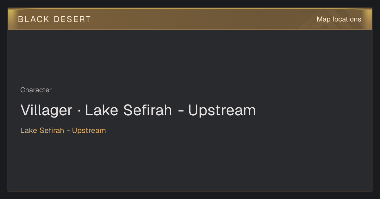Screen dimensions: 380x199
Task: Open the Map locations link
Action: pyautogui.click(x=339, y=19)
